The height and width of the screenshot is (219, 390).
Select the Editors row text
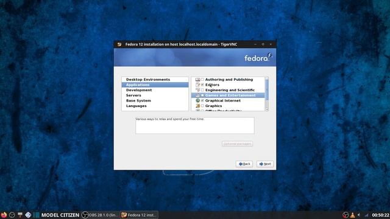212,85
